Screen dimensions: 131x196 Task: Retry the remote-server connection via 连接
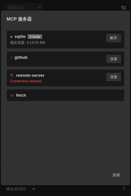pos(114,77)
